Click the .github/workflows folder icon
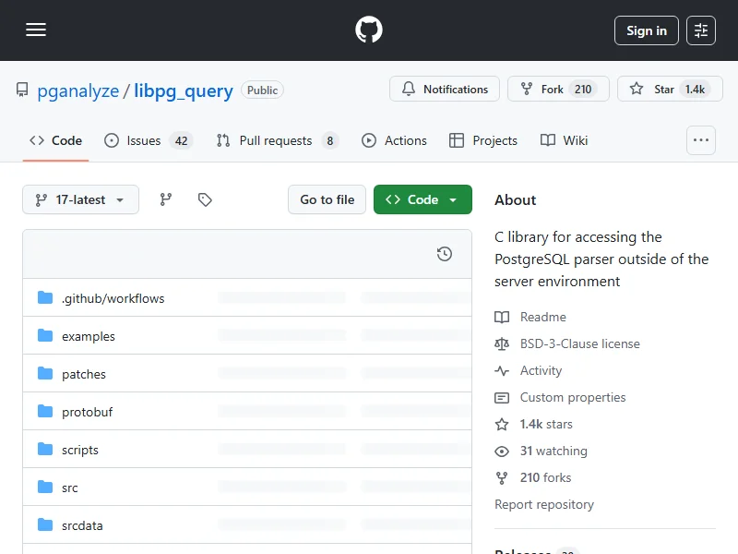Viewport: 738px width, 554px height. click(45, 298)
